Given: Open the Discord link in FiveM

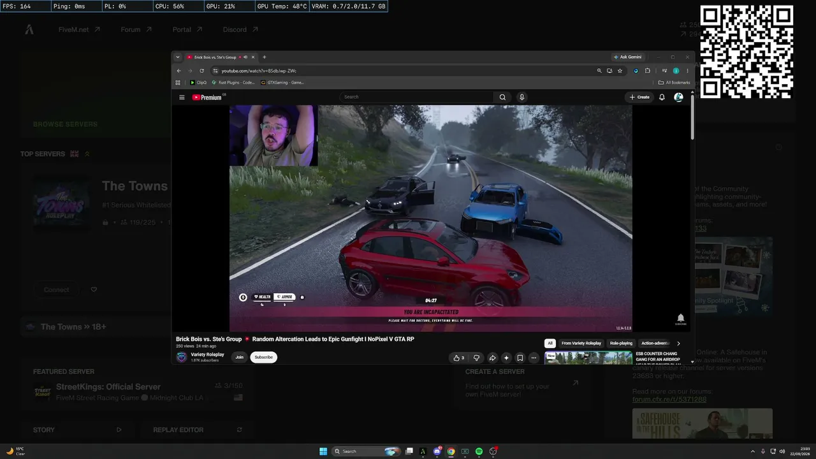Looking at the screenshot, I should pyautogui.click(x=240, y=29).
